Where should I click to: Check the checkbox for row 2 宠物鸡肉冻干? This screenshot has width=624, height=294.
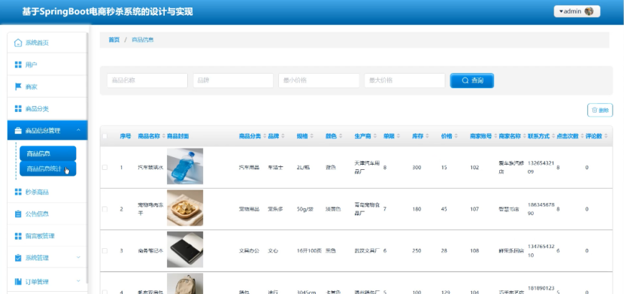105,209
